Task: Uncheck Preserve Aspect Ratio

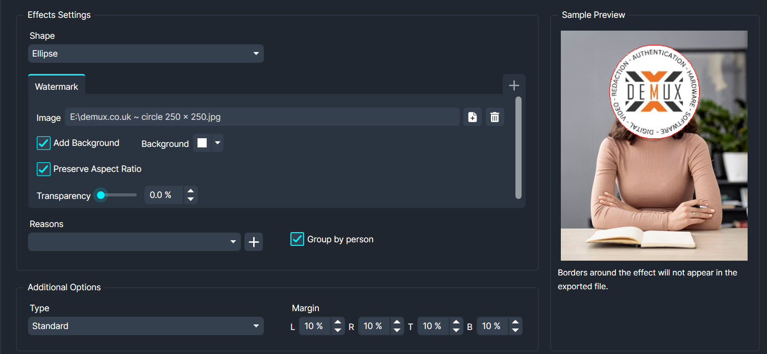Action: coord(43,169)
